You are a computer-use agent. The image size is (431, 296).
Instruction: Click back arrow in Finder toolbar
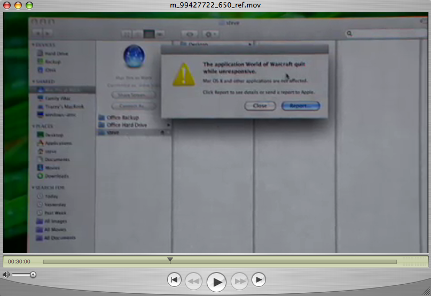[38, 34]
